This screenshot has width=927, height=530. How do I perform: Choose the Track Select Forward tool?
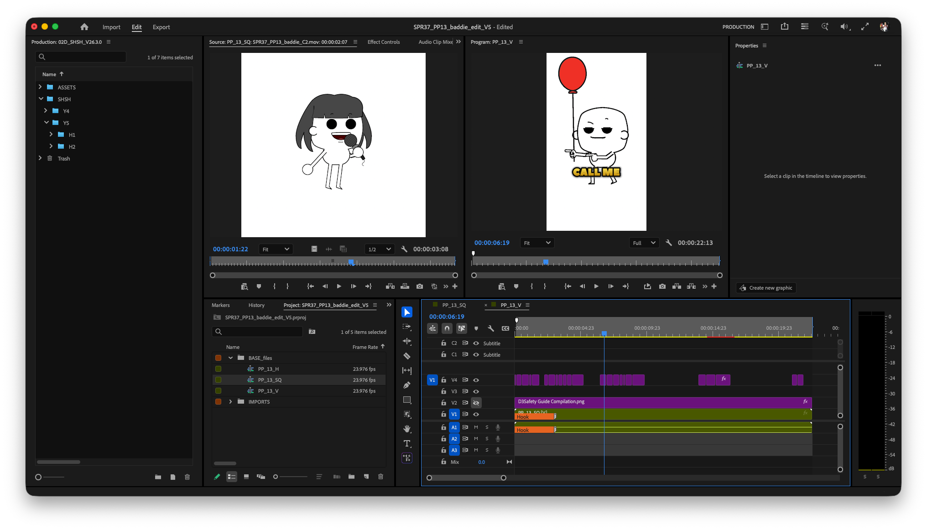pyautogui.click(x=407, y=327)
